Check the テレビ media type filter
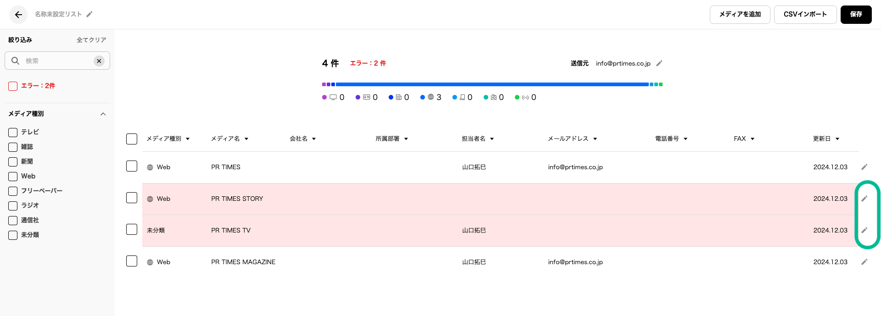Viewport: 881px width, 316px height. pyautogui.click(x=13, y=133)
